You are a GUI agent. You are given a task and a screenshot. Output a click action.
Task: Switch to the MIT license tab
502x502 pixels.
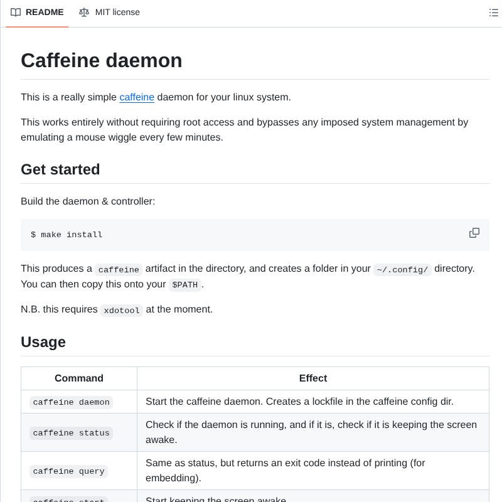click(x=117, y=12)
